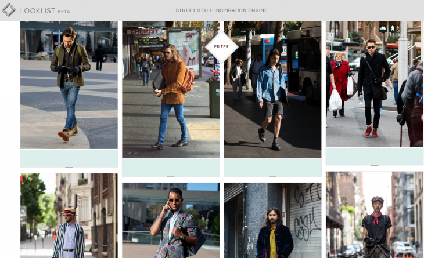Open photo of man in striped blazer and hat
424x258 pixels.
pos(69,216)
